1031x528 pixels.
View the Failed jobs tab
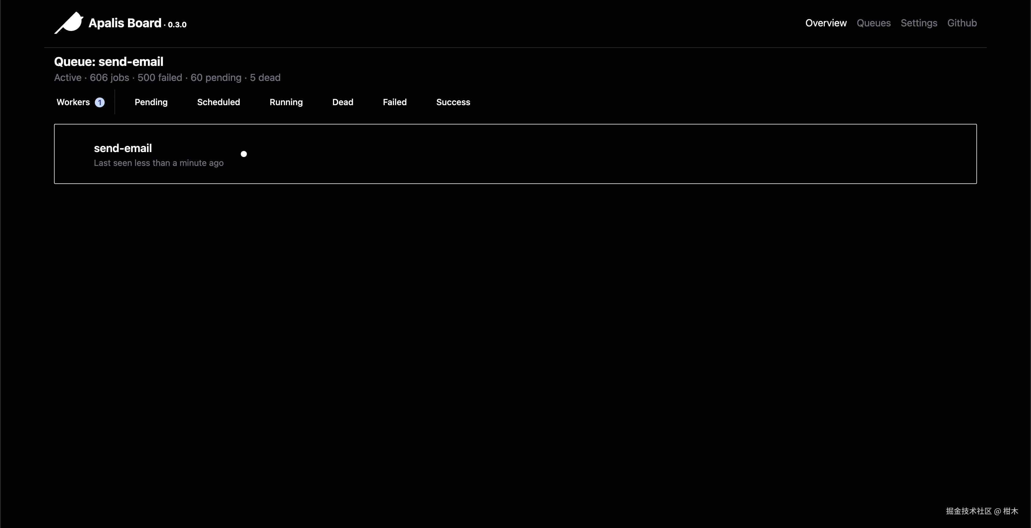click(x=395, y=102)
